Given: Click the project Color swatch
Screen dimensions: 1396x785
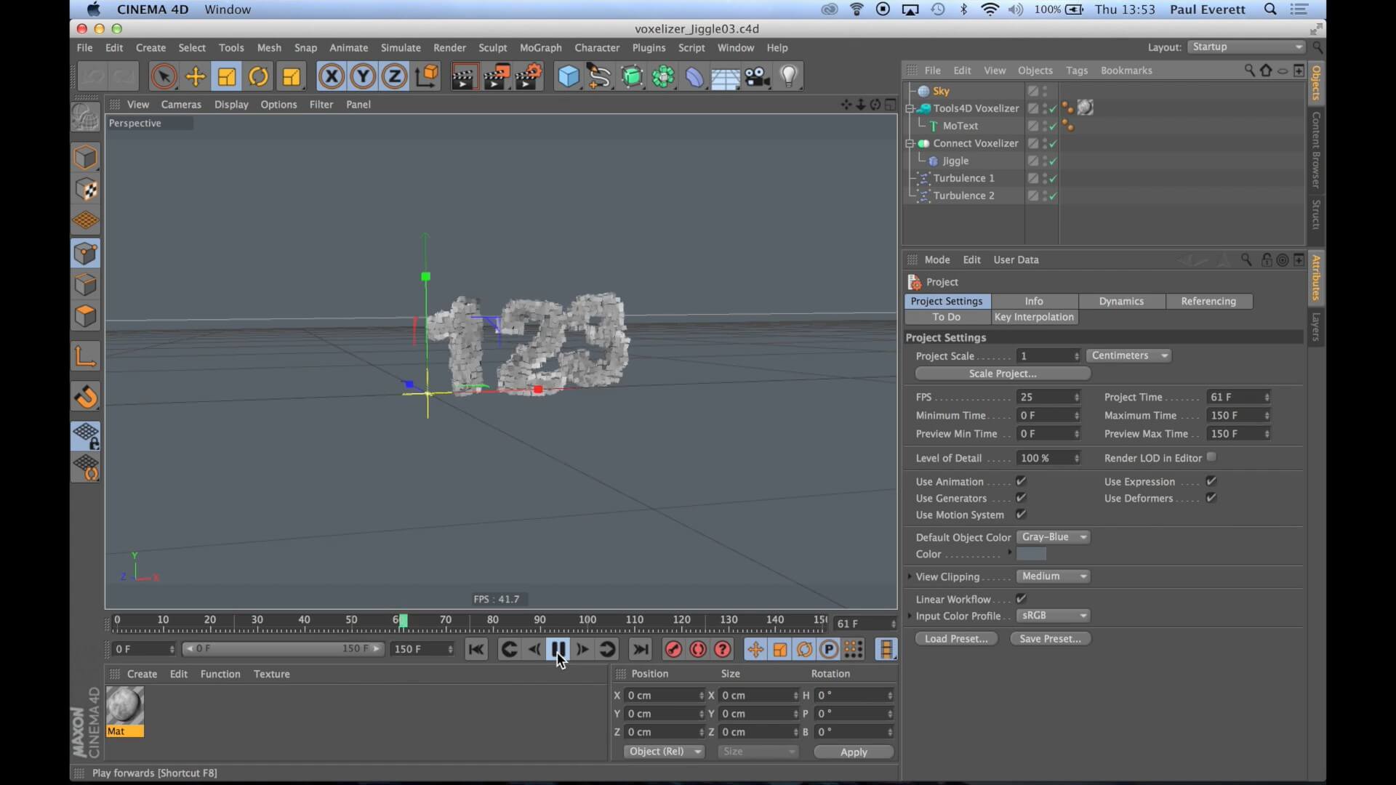Looking at the screenshot, I should click(x=1031, y=555).
